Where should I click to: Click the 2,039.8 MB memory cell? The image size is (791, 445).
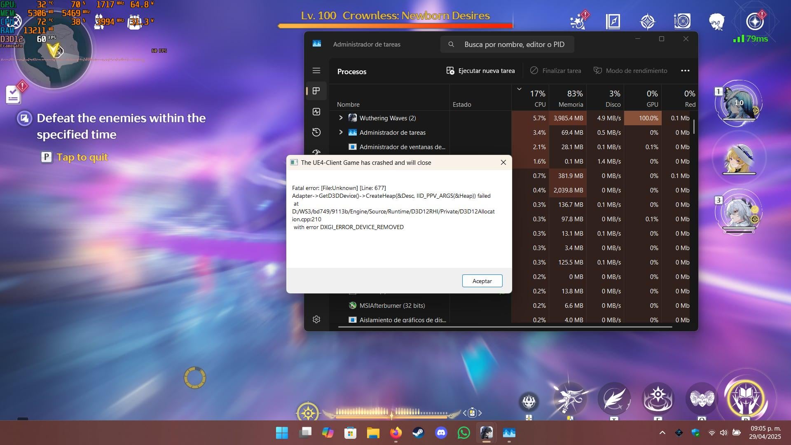[x=568, y=190]
